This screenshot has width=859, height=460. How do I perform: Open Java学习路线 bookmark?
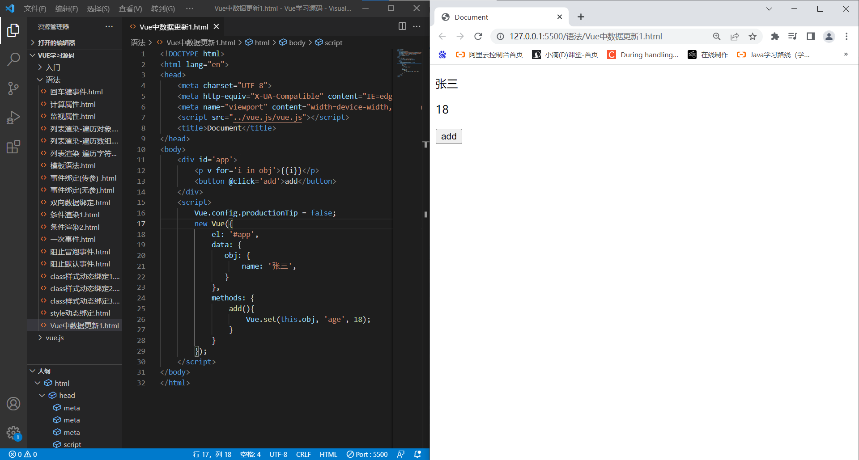pyautogui.click(x=773, y=55)
